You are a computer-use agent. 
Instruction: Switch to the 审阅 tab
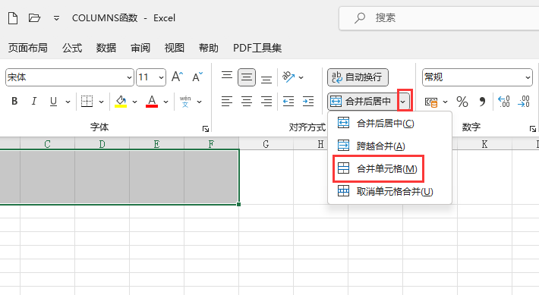pos(140,48)
